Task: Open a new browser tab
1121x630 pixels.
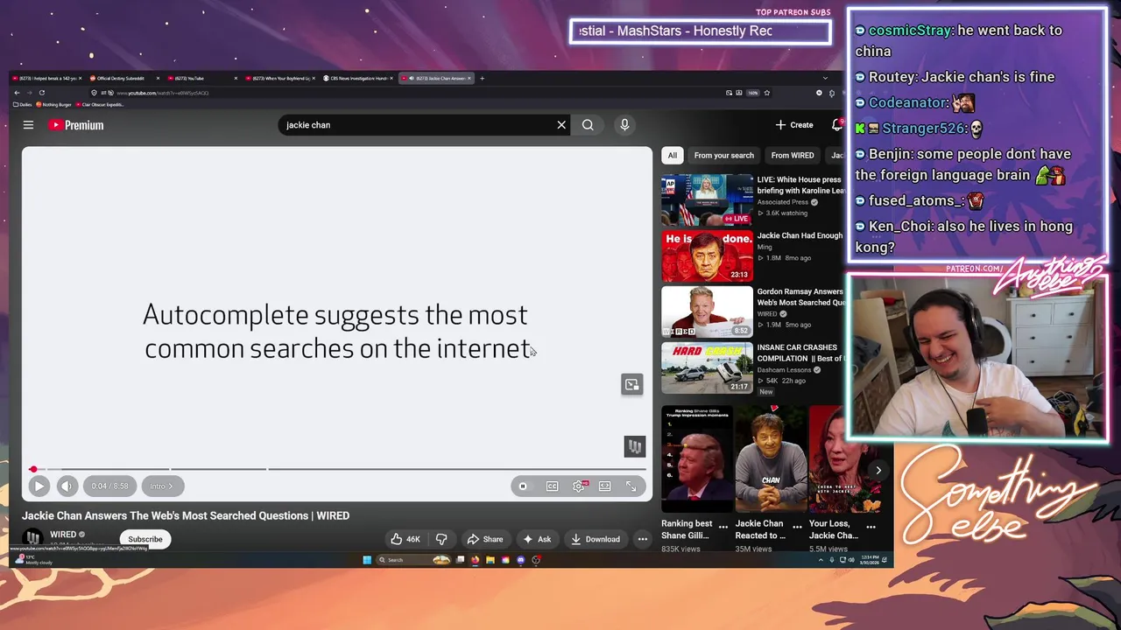Action: tap(482, 78)
